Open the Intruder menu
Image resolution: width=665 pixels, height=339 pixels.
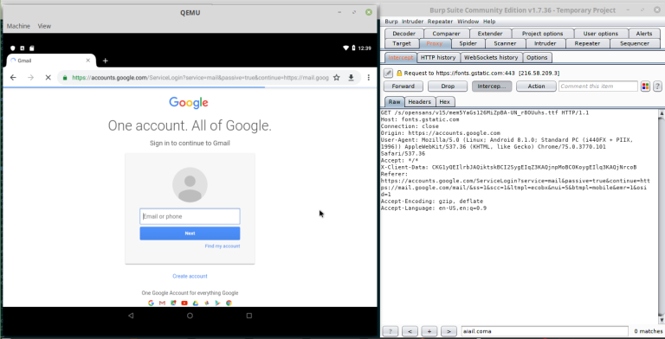412,22
